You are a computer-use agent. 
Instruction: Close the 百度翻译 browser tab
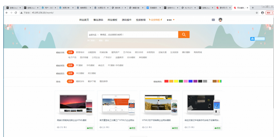(x=160, y=8)
